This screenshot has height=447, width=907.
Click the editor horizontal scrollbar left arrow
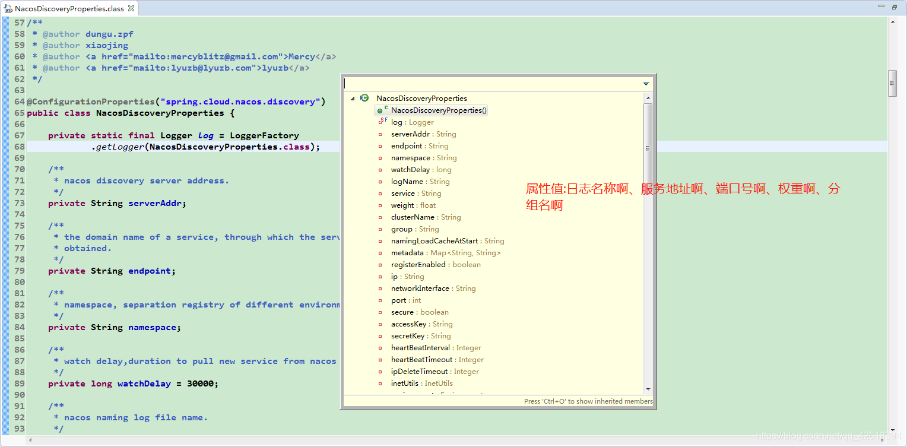31,440
